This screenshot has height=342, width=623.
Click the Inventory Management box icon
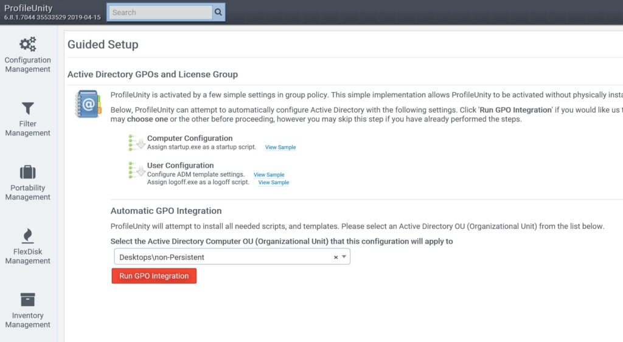pos(28,299)
